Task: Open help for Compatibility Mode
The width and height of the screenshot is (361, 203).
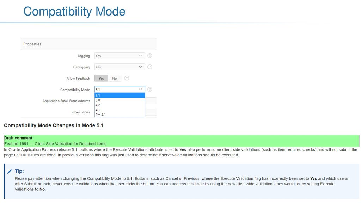Action: pos(149,90)
